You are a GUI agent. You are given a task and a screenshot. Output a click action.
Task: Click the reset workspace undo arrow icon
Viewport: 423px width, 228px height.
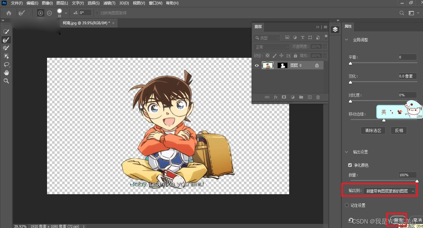coord(350,220)
